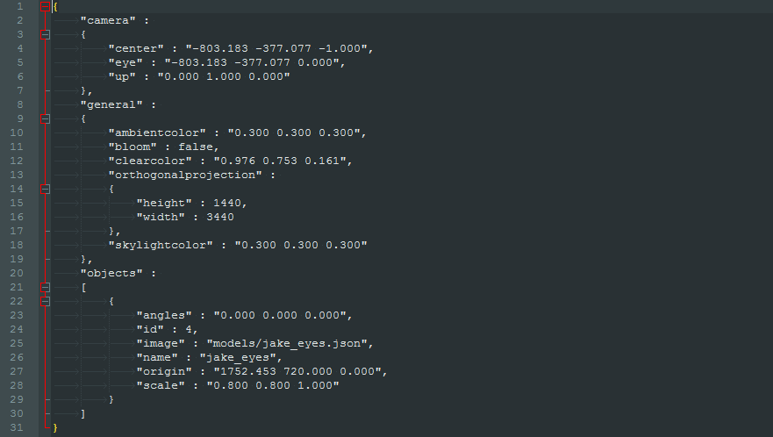Click the "scale" value "0.800 0.800 1.000"
Viewport: 773px width, 437px height.
[272, 385]
